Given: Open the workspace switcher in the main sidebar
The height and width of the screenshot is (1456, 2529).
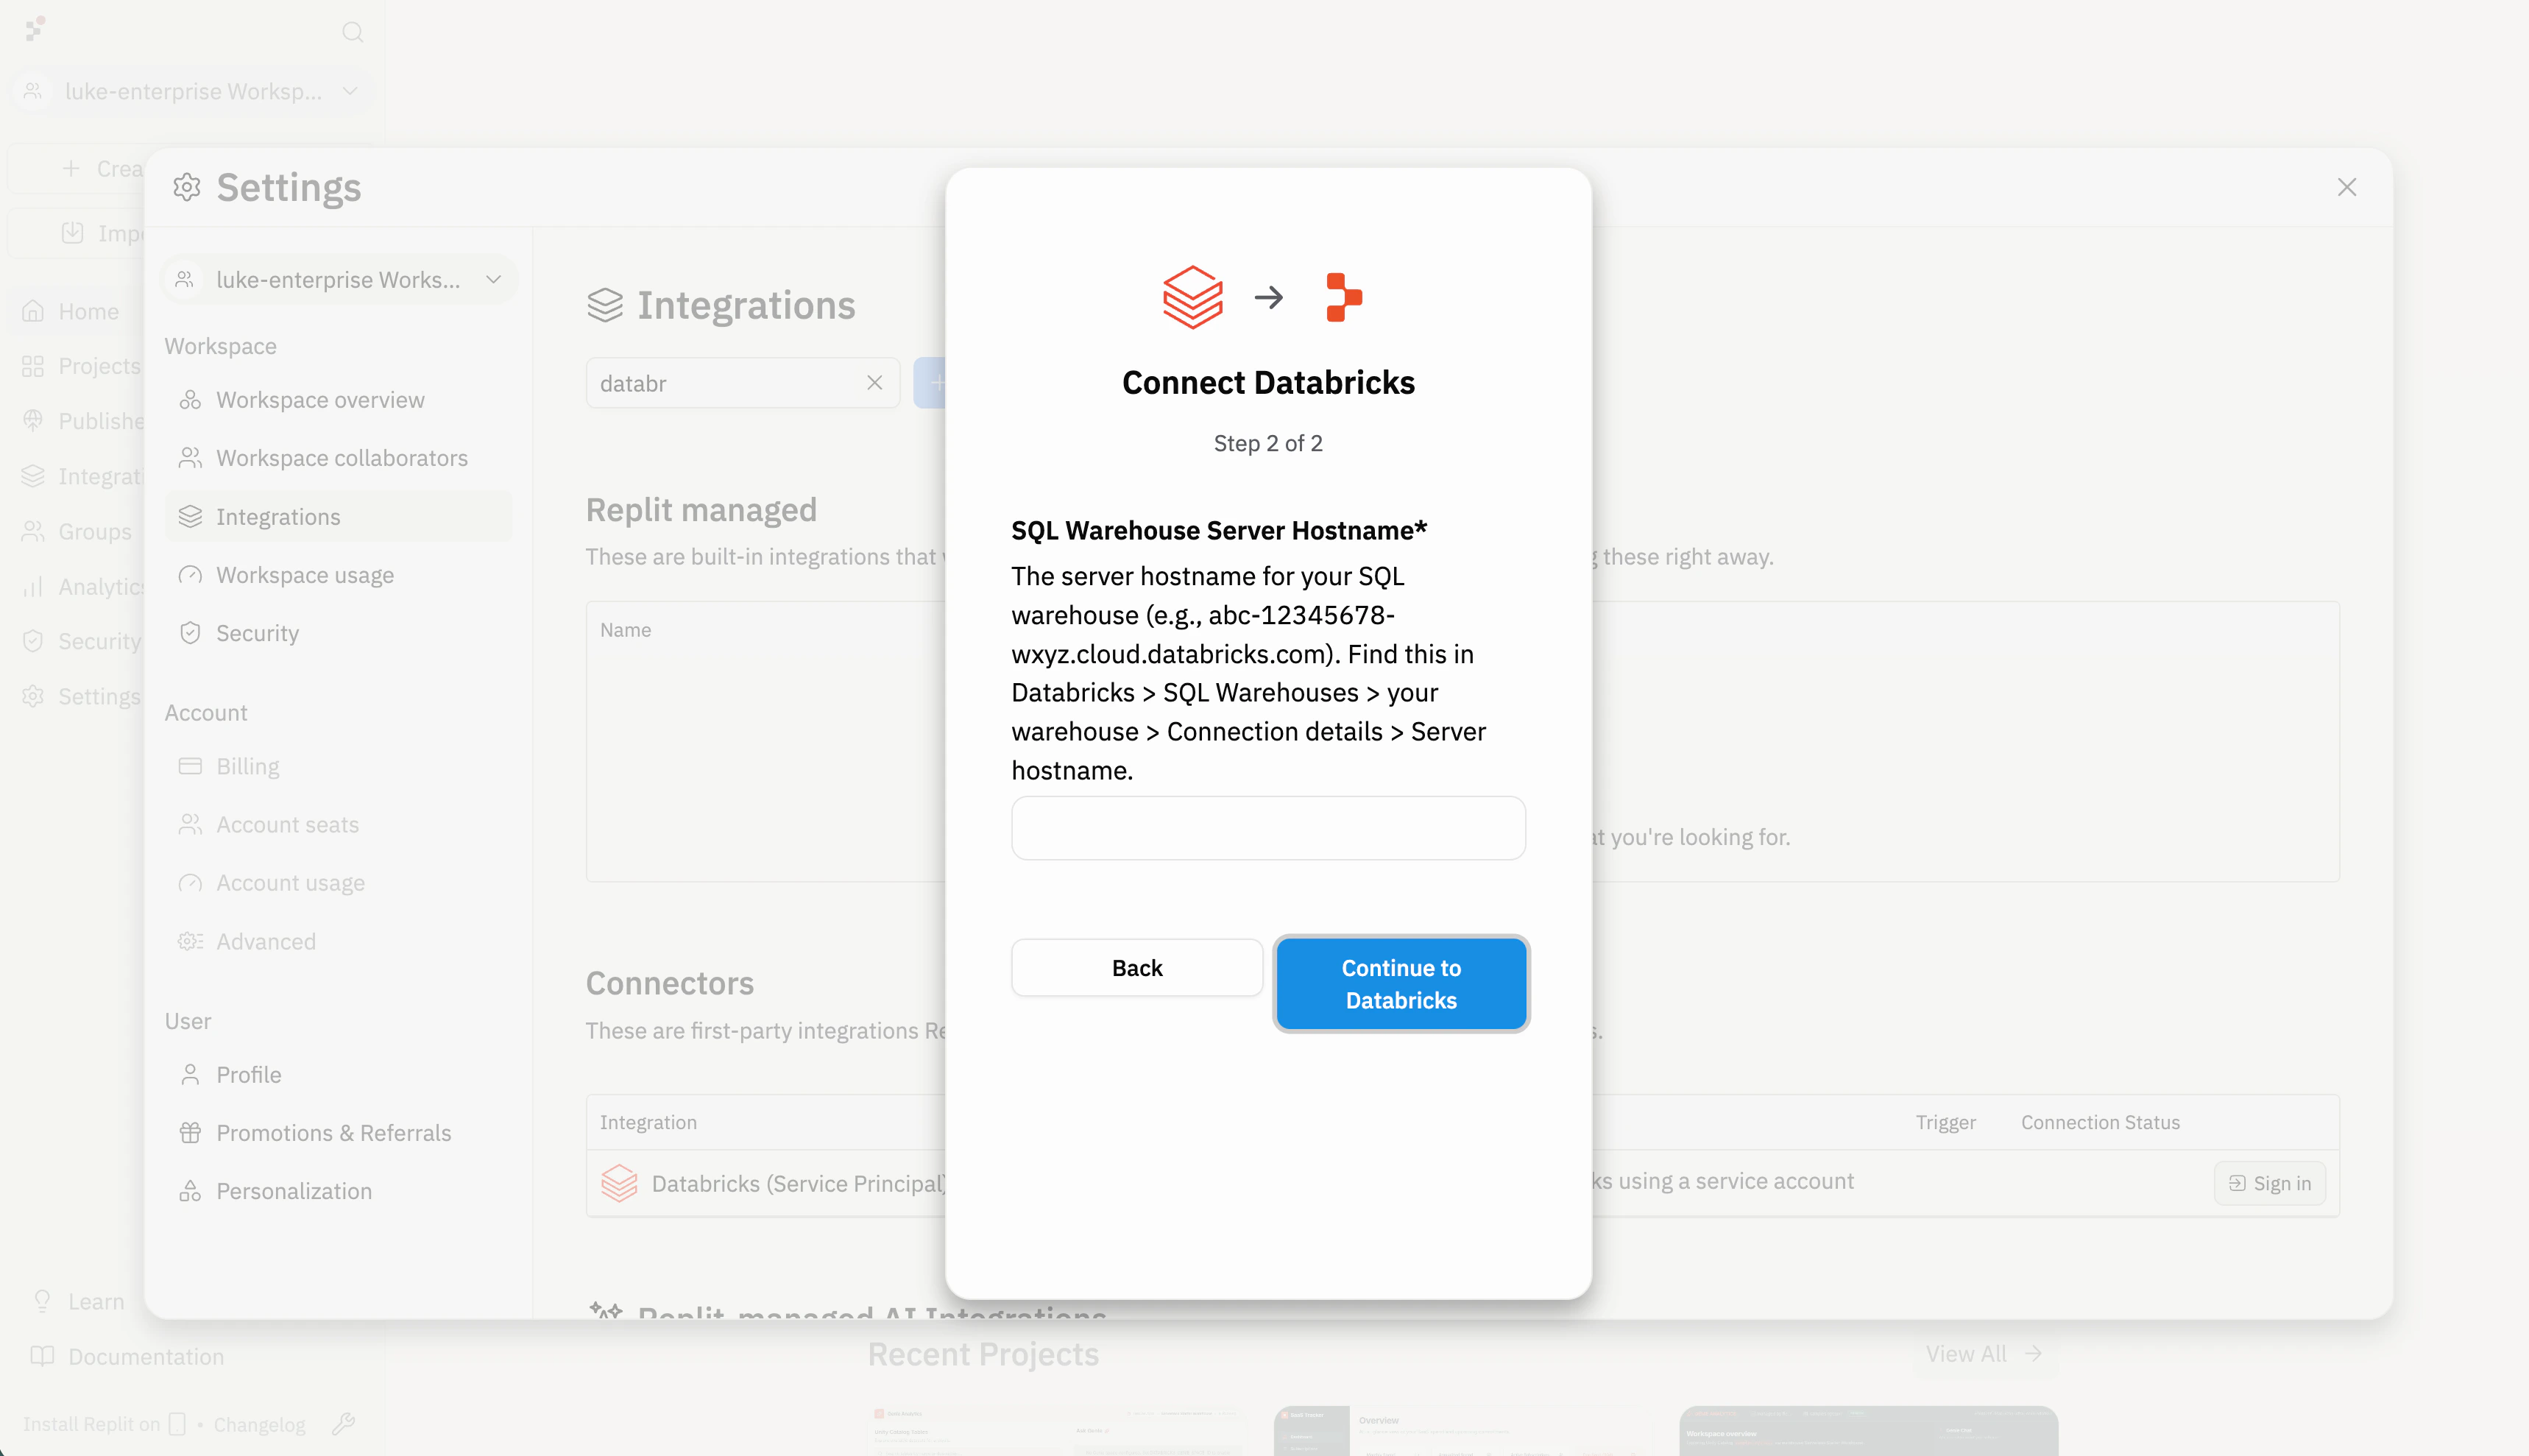Looking at the screenshot, I should pos(193,92).
